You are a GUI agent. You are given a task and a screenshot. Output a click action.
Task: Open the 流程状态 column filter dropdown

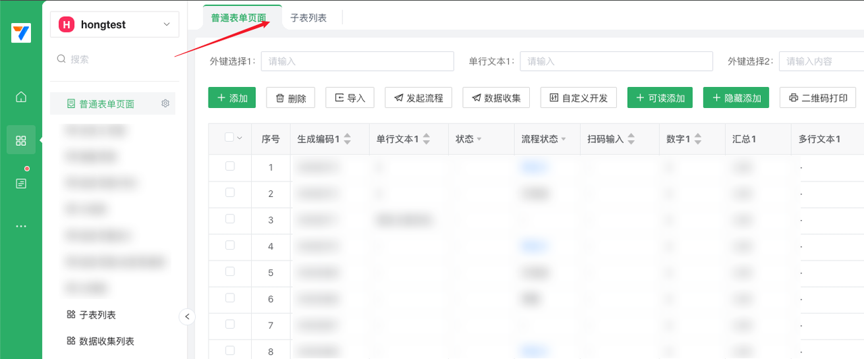pyautogui.click(x=563, y=140)
